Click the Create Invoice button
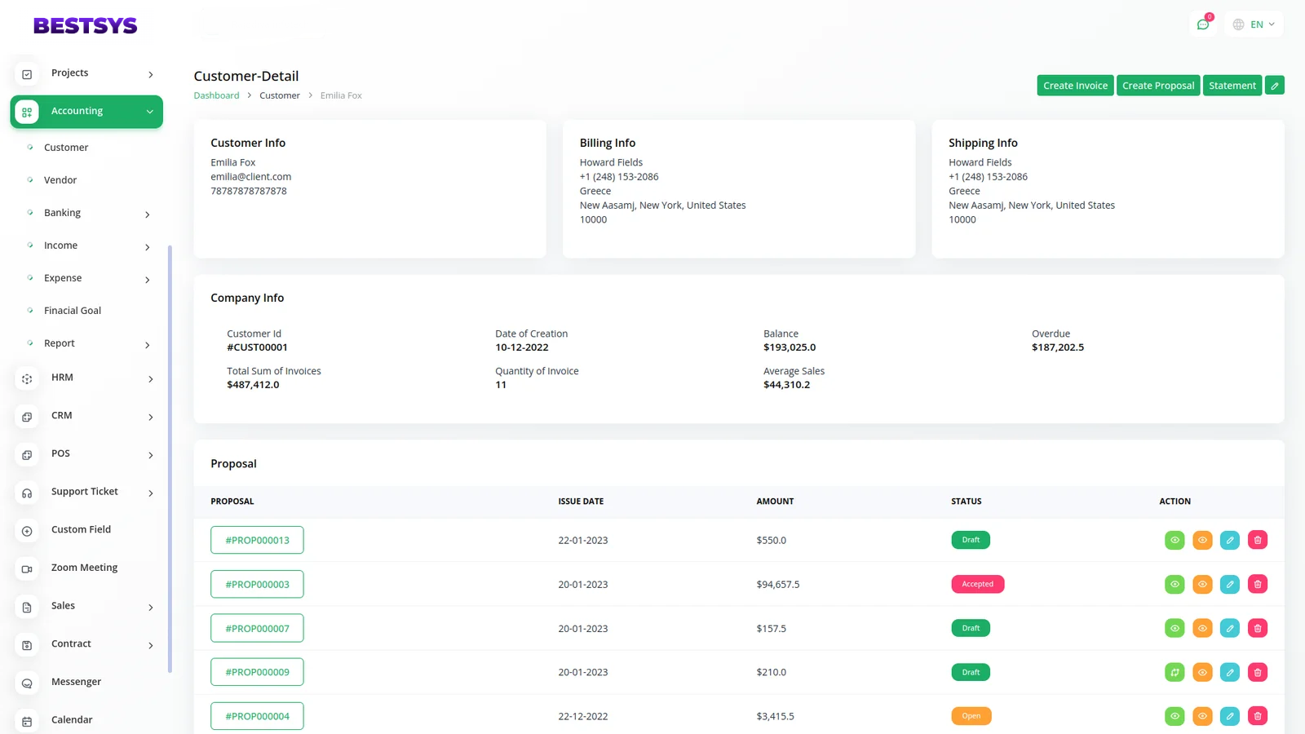This screenshot has width=1305, height=734. [x=1074, y=86]
